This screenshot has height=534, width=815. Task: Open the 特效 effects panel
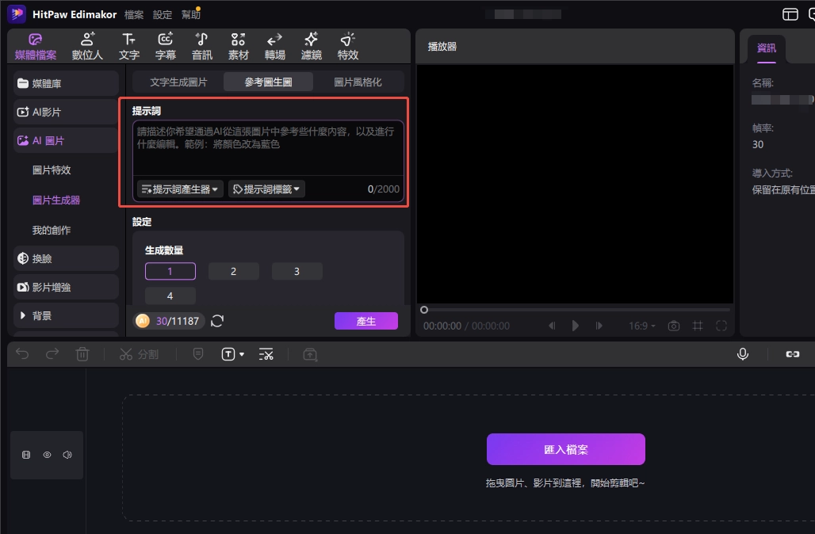click(347, 45)
